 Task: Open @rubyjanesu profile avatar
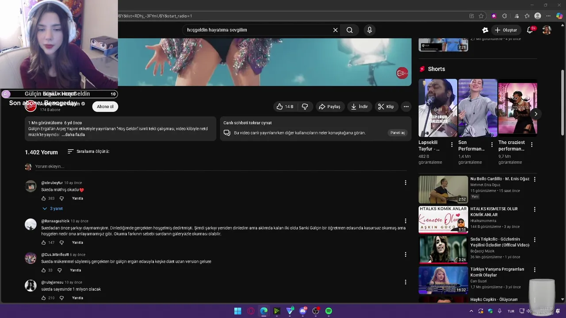tap(31, 286)
